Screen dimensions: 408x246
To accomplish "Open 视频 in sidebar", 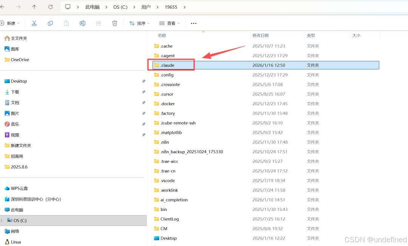I will 12,135.
